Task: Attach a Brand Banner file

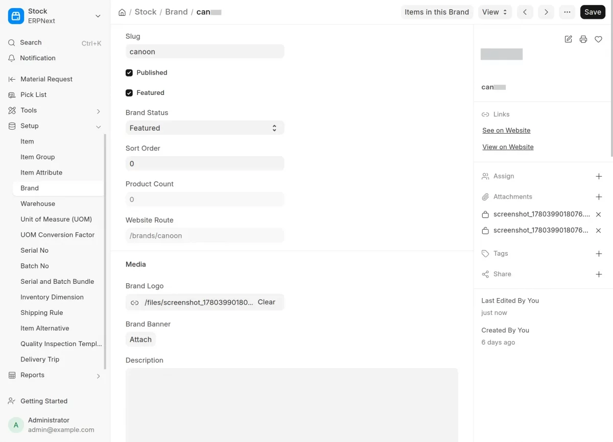Action: pos(140,339)
